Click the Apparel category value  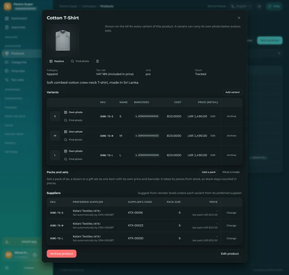click(x=52, y=74)
